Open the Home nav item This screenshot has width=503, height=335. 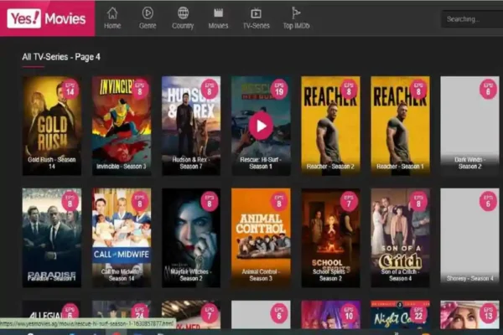(x=112, y=18)
